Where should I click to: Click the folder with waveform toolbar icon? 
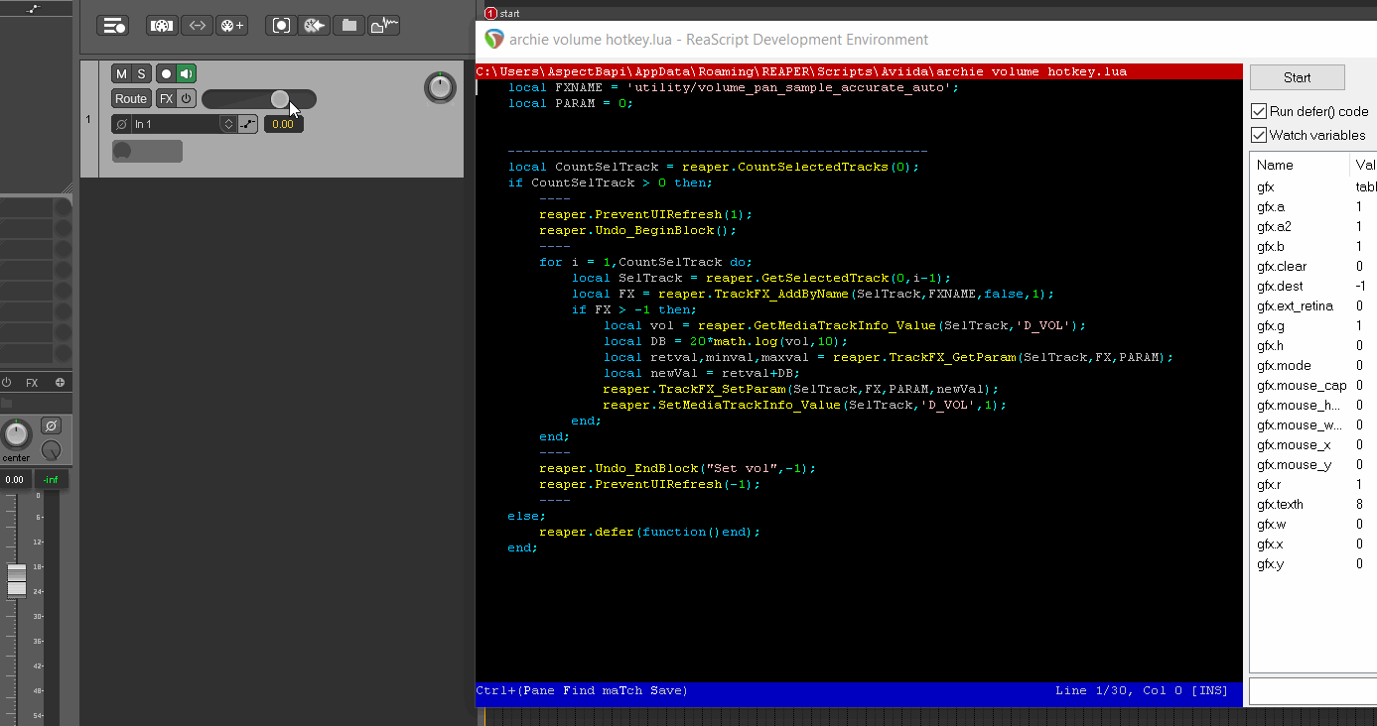click(x=384, y=26)
